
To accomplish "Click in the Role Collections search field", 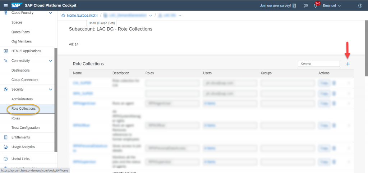I will 319,64.
